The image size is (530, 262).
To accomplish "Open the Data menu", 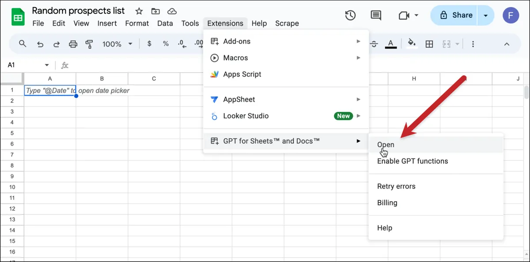I will tap(165, 23).
